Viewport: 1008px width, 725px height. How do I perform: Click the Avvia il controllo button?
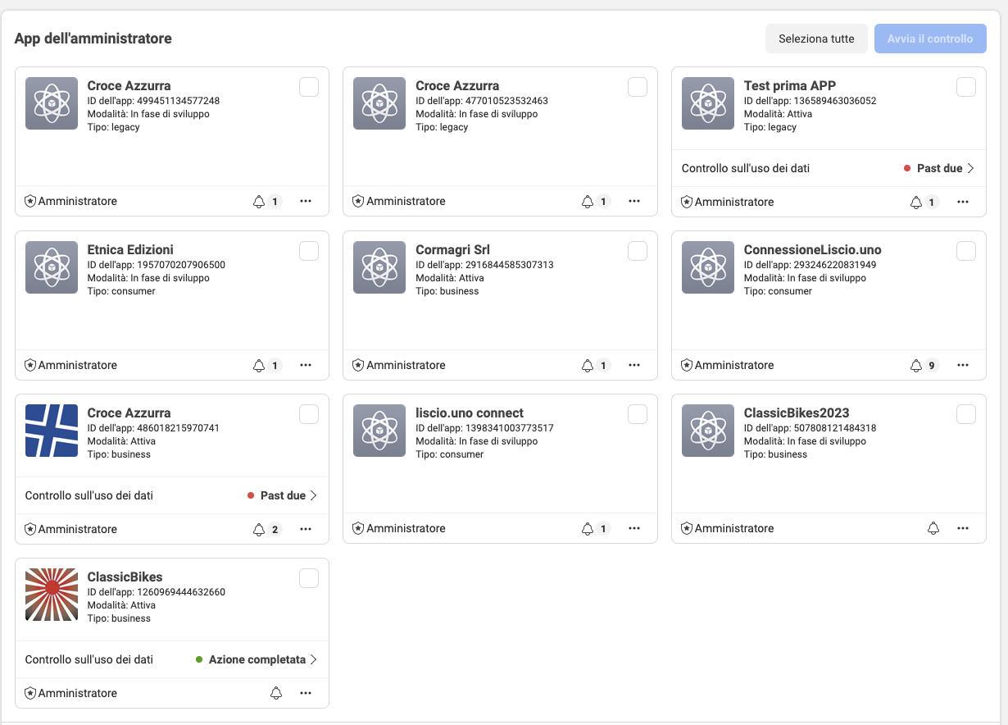(x=930, y=39)
